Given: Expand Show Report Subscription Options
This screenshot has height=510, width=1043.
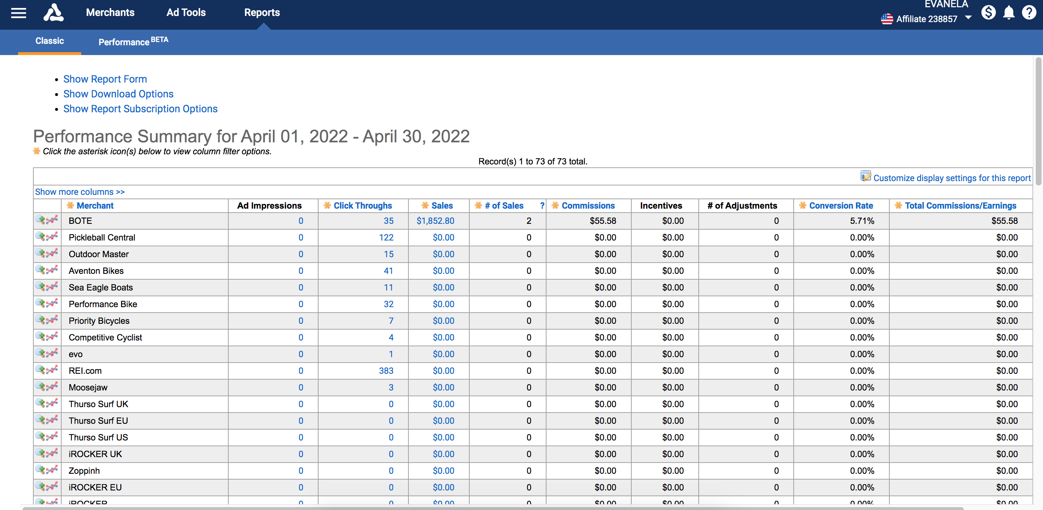Looking at the screenshot, I should coord(141,109).
